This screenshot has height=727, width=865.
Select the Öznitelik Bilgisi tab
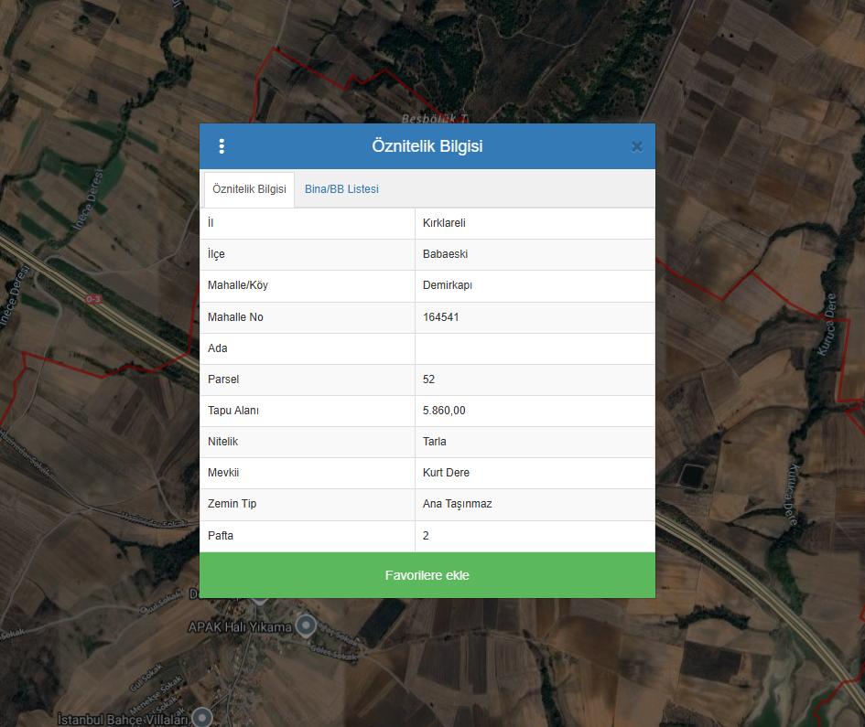point(249,189)
